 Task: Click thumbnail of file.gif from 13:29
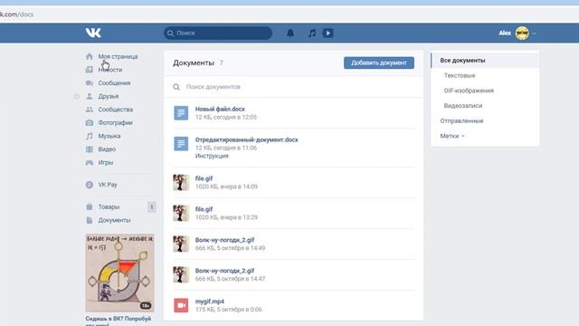click(181, 214)
